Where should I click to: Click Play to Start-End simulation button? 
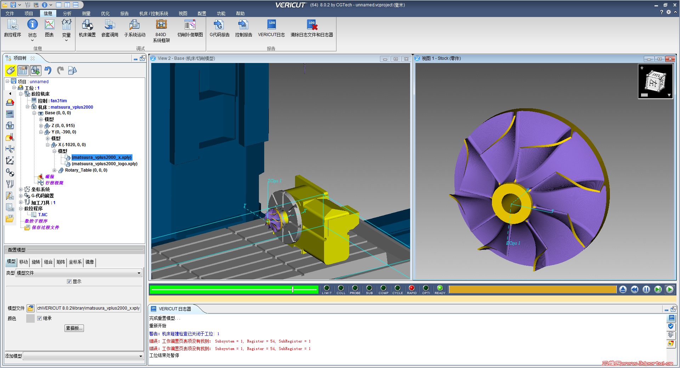pyautogui.click(x=669, y=289)
